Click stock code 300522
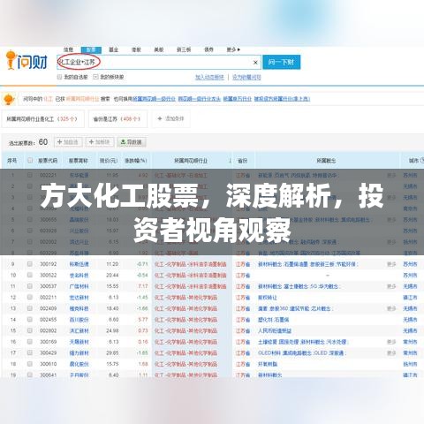The image size is (424, 424). (48, 276)
